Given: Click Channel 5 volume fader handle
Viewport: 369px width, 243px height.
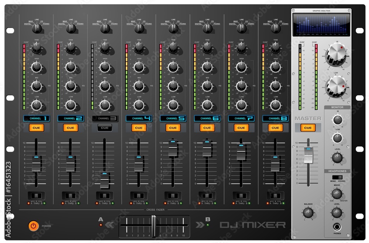Looking at the screenshot, I should (173, 148).
